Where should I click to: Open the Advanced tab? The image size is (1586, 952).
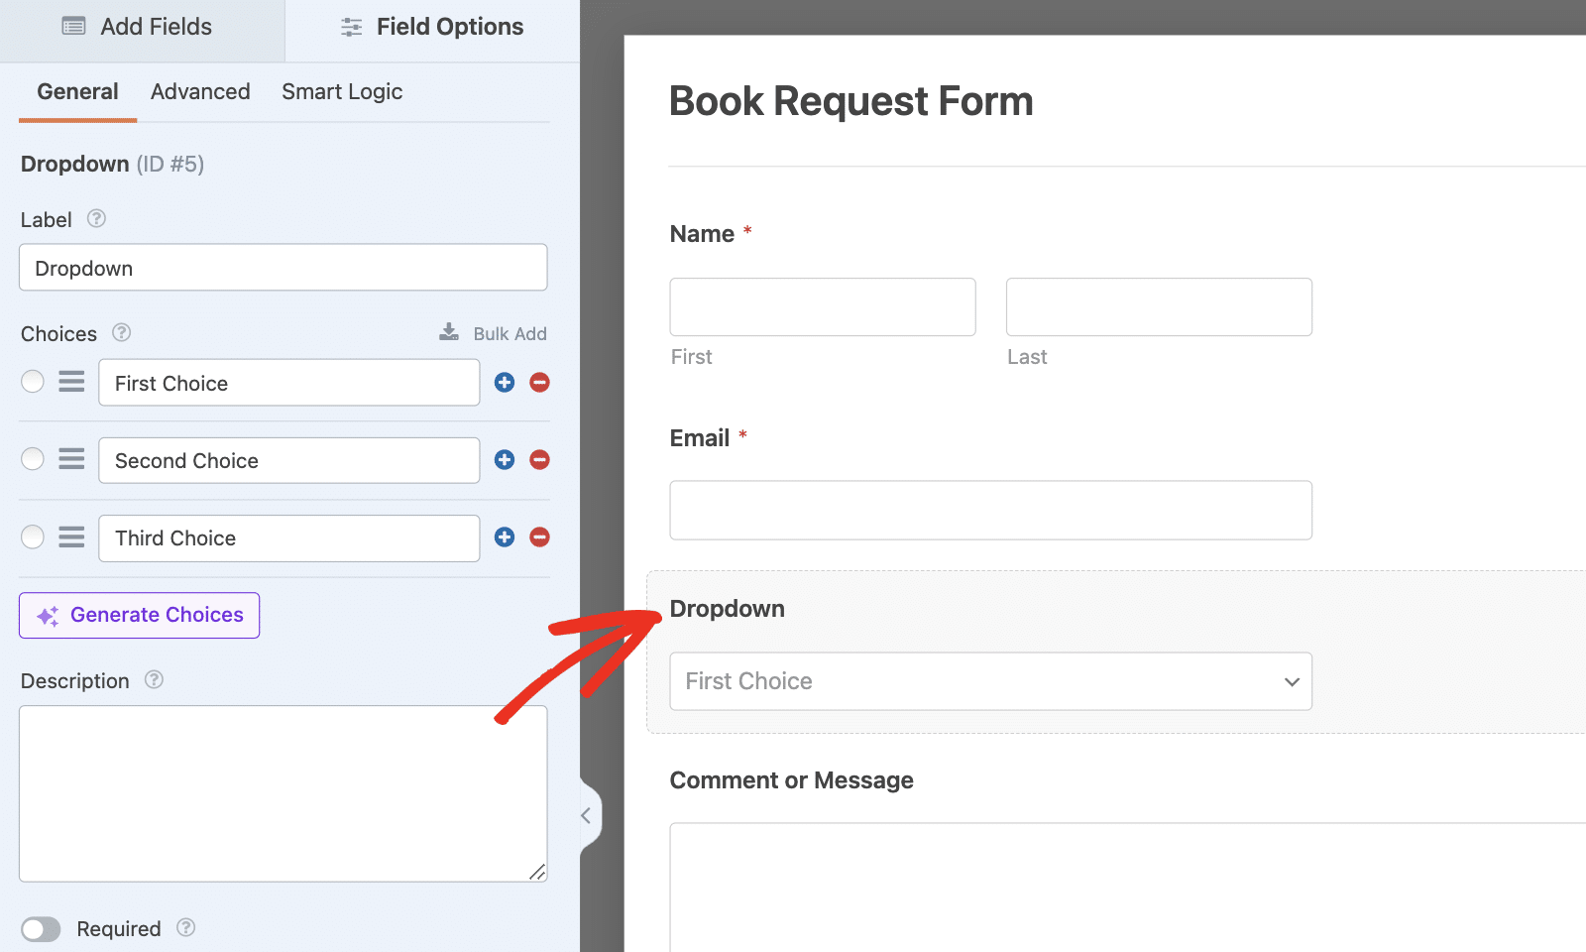[x=200, y=92]
